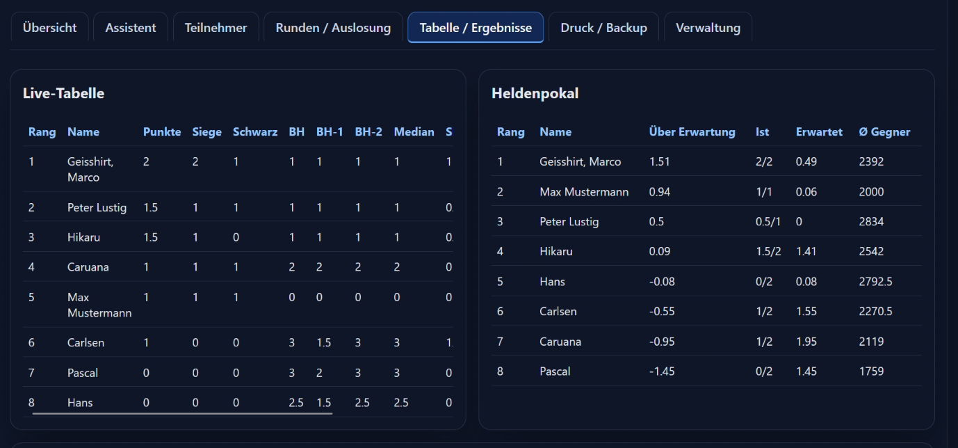Click the Über Erwartung column header

692,131
